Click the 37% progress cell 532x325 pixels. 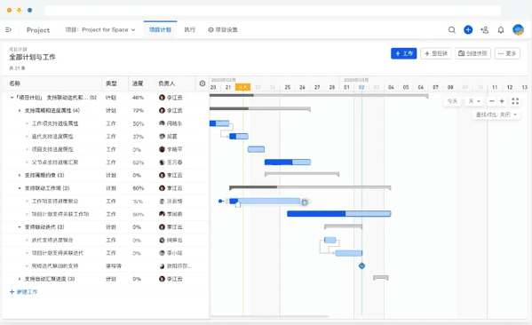pyautogui.click(x=138, y=137)
